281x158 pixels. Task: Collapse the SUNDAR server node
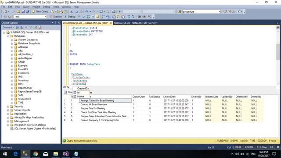click(x=4, y=32)
